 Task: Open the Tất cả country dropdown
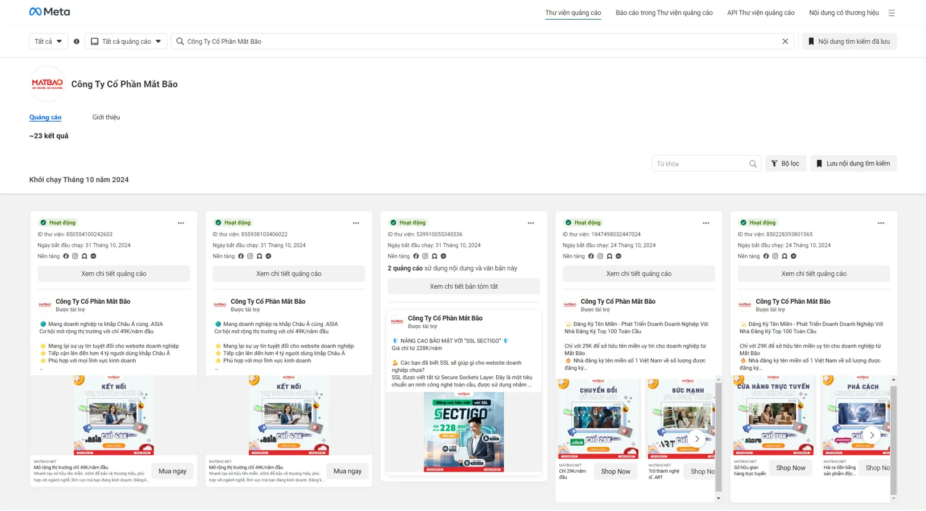click(48, 41)
